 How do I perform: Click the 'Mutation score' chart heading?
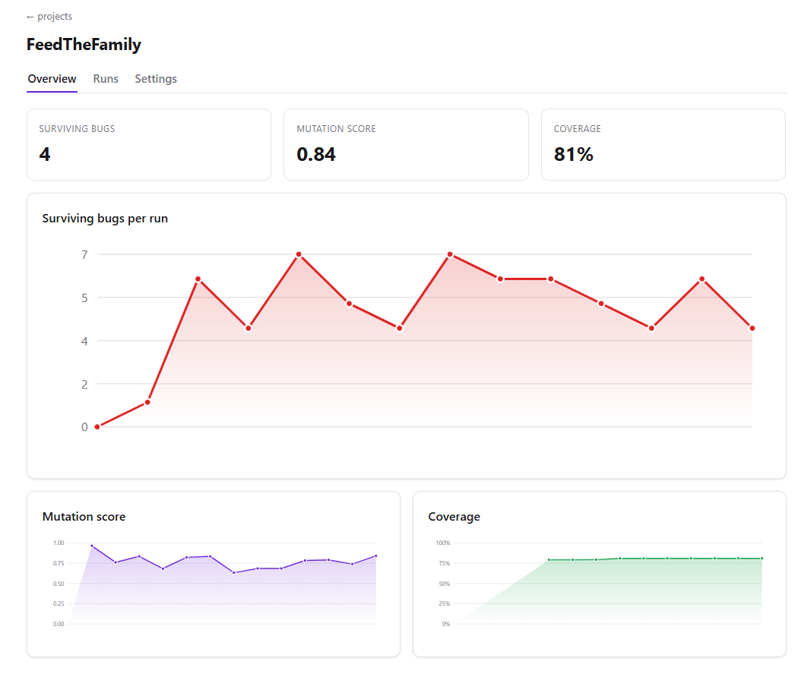click(84, 516)
